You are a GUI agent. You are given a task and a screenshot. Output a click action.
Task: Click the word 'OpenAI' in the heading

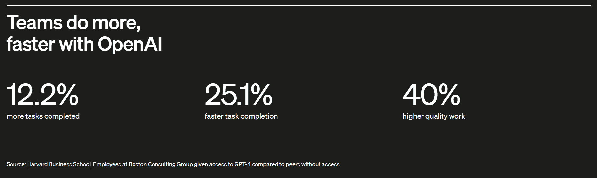click(130, 44)
